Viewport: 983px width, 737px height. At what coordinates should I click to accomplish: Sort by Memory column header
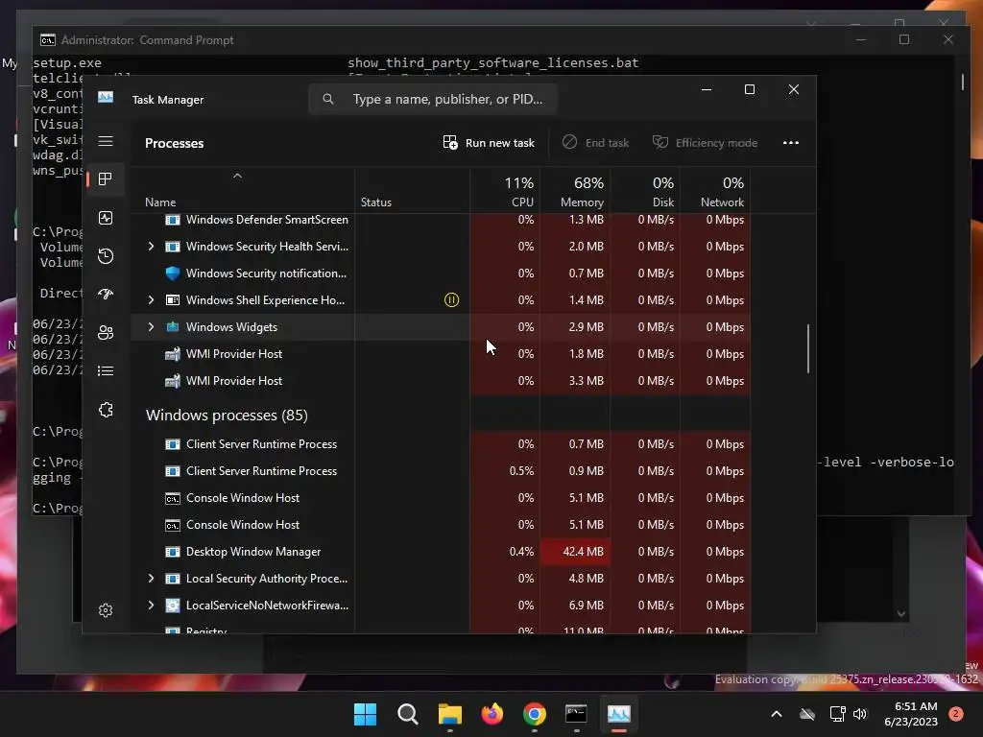click(575, 191)
